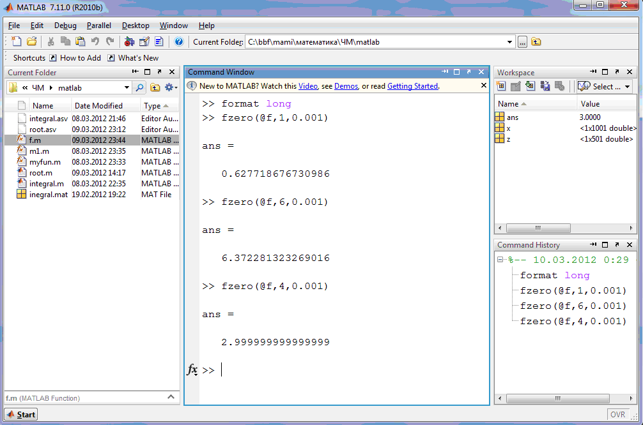
Task: Go up one level via main toolbar folder icon
Action: (x=536, y=41)
